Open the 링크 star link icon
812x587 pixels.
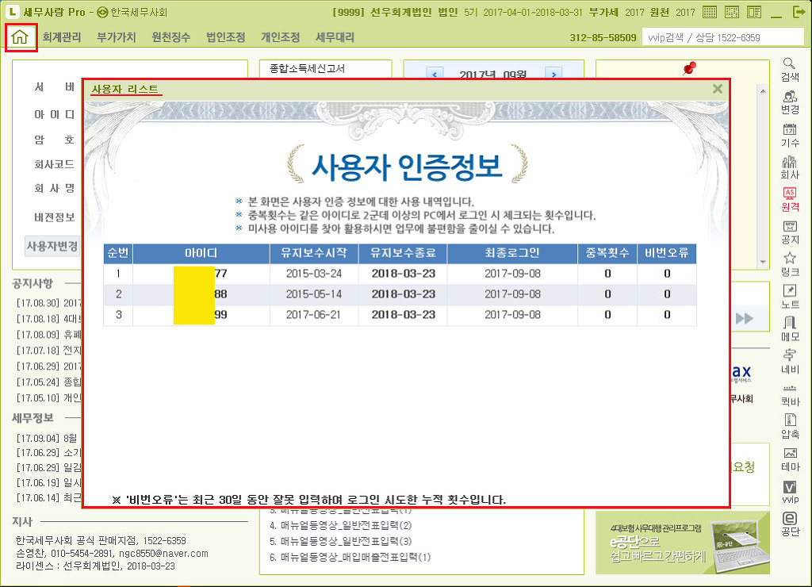(x=790, y=265)
